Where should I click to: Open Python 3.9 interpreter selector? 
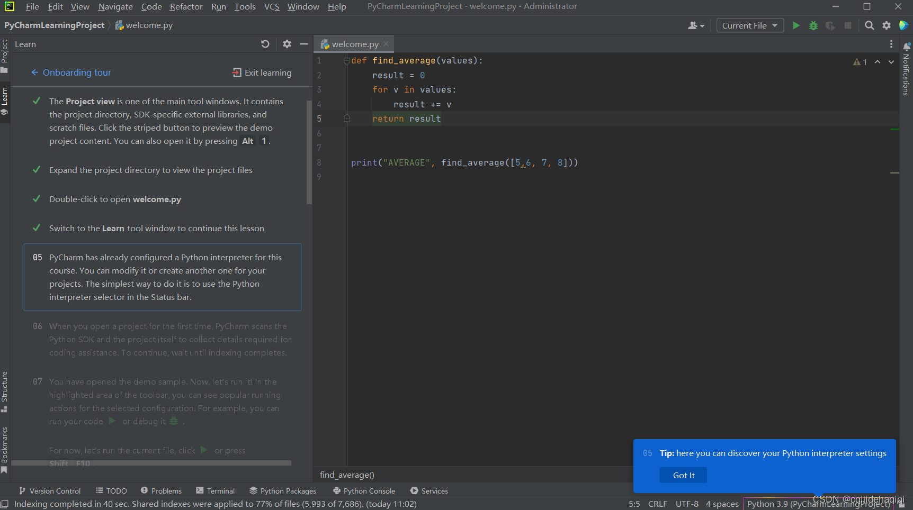[818, 504]
